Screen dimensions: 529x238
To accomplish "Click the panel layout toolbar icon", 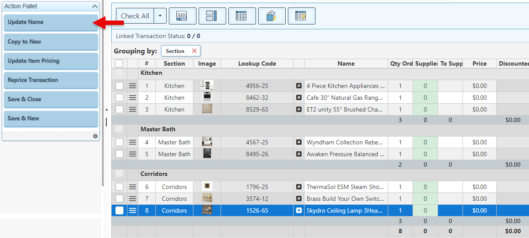I will tap(212, 16).
